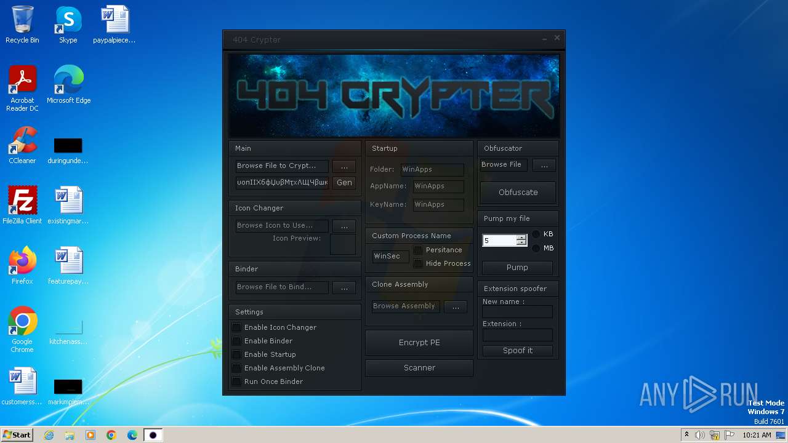Open the Action Center flag icon
The width and height of the screenshot is (788, 443).
(x=730, y=435)
